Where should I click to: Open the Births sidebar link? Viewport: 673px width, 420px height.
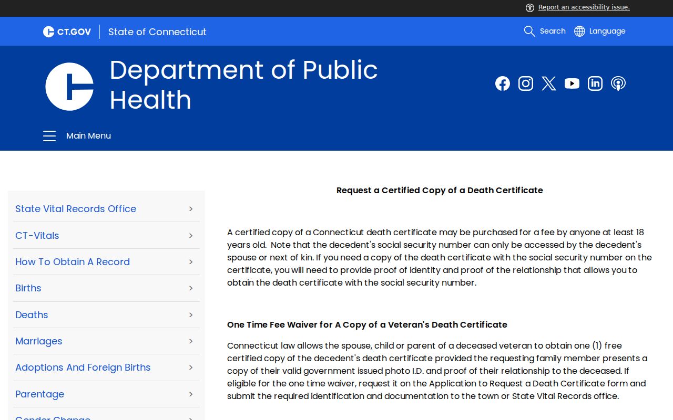tap(28, 288)
